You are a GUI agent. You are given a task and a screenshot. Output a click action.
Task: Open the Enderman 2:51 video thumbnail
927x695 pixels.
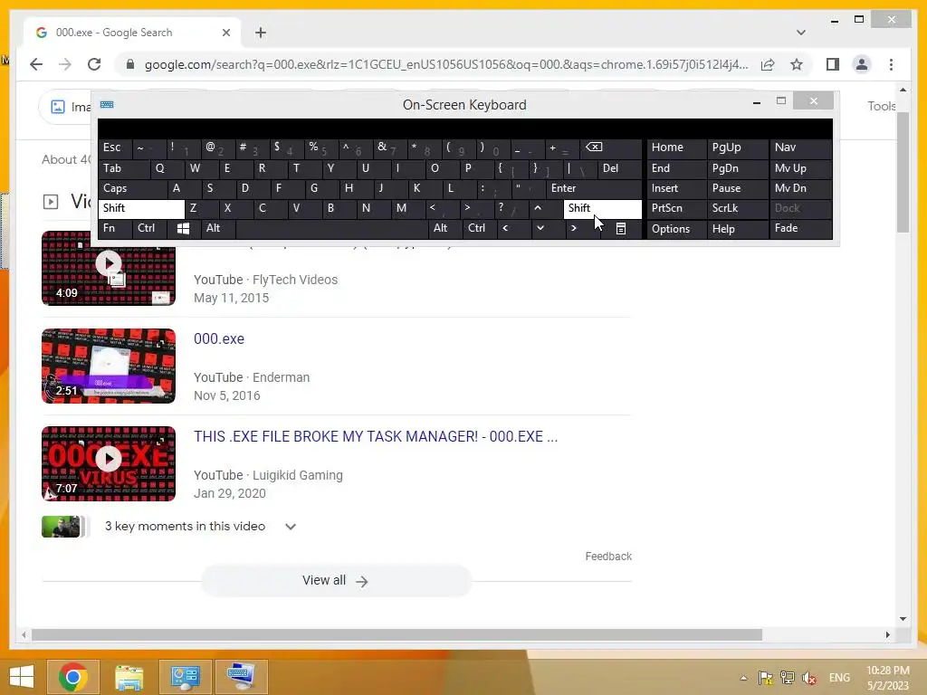click(109, 366)
